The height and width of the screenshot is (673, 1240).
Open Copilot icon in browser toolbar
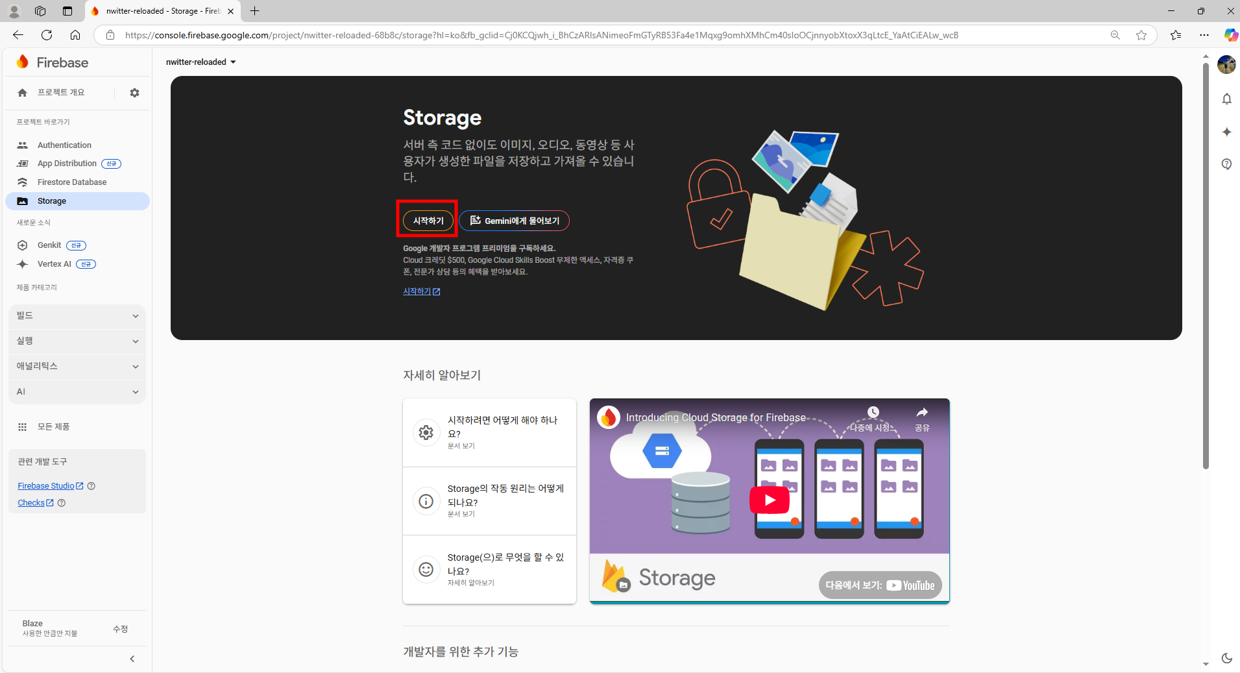pyautogui.click(x=1230, y=35)
